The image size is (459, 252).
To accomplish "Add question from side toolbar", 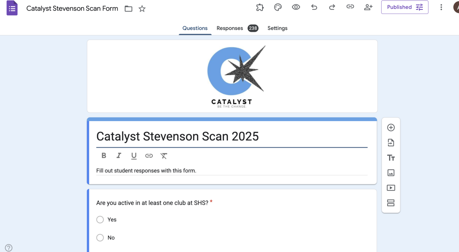I will coord(391,128).
